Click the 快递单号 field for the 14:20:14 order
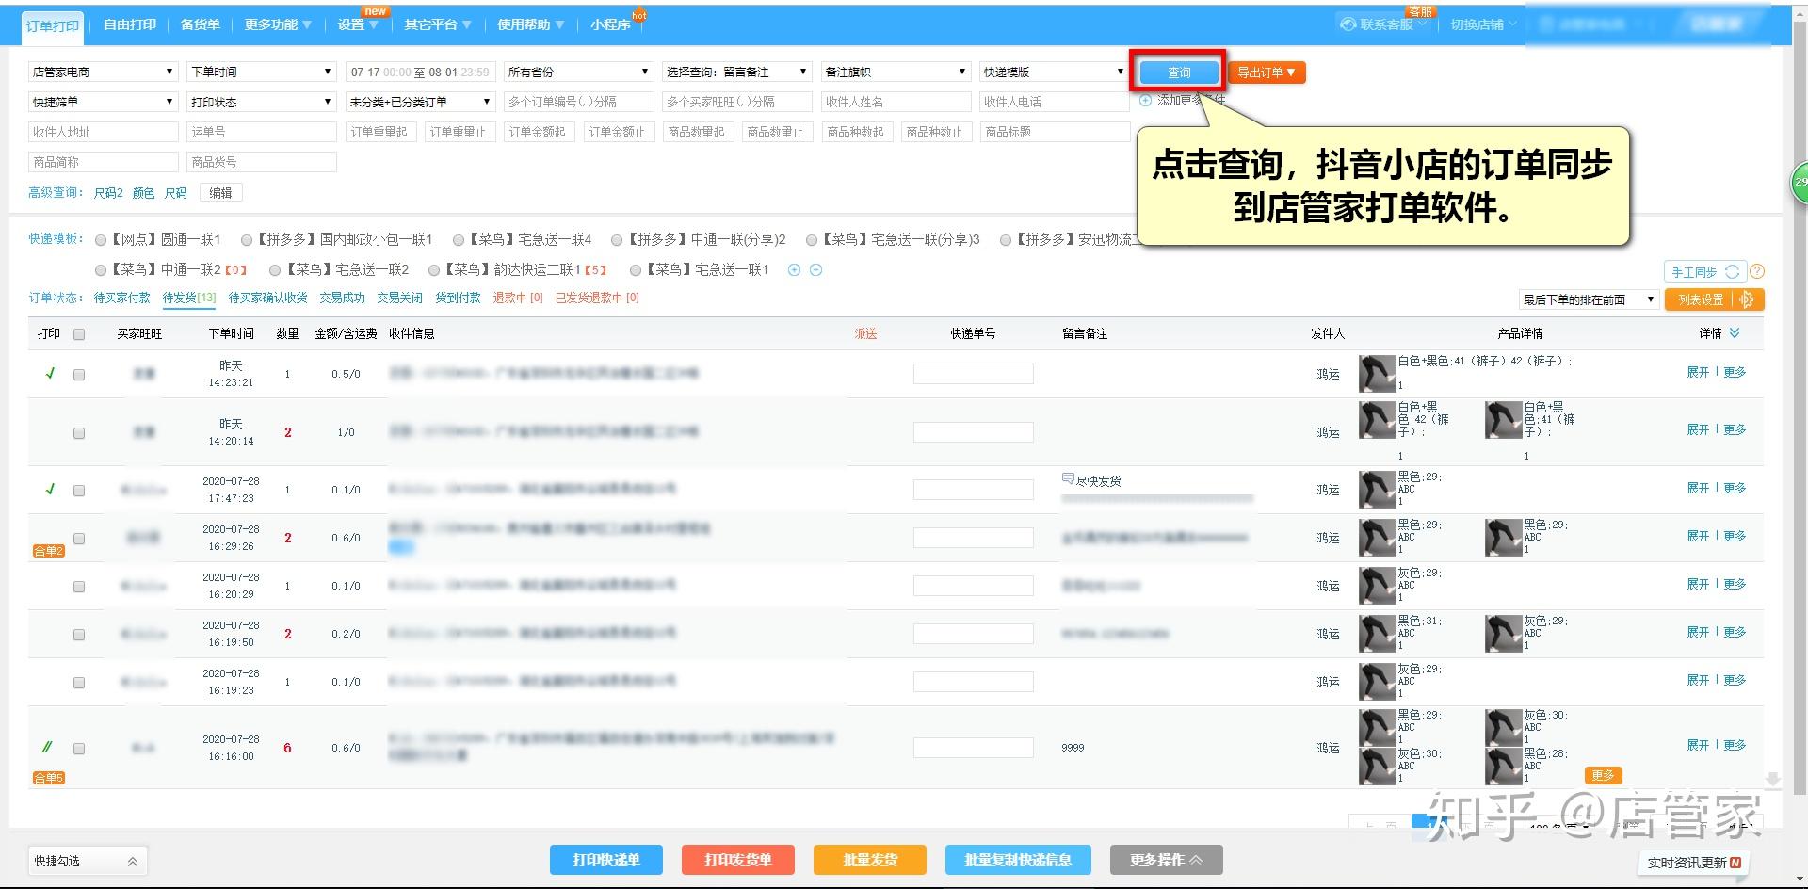 (973, 432)
